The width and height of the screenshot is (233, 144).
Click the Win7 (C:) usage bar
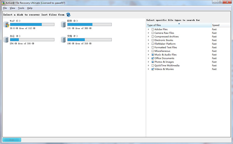point(32,24)
